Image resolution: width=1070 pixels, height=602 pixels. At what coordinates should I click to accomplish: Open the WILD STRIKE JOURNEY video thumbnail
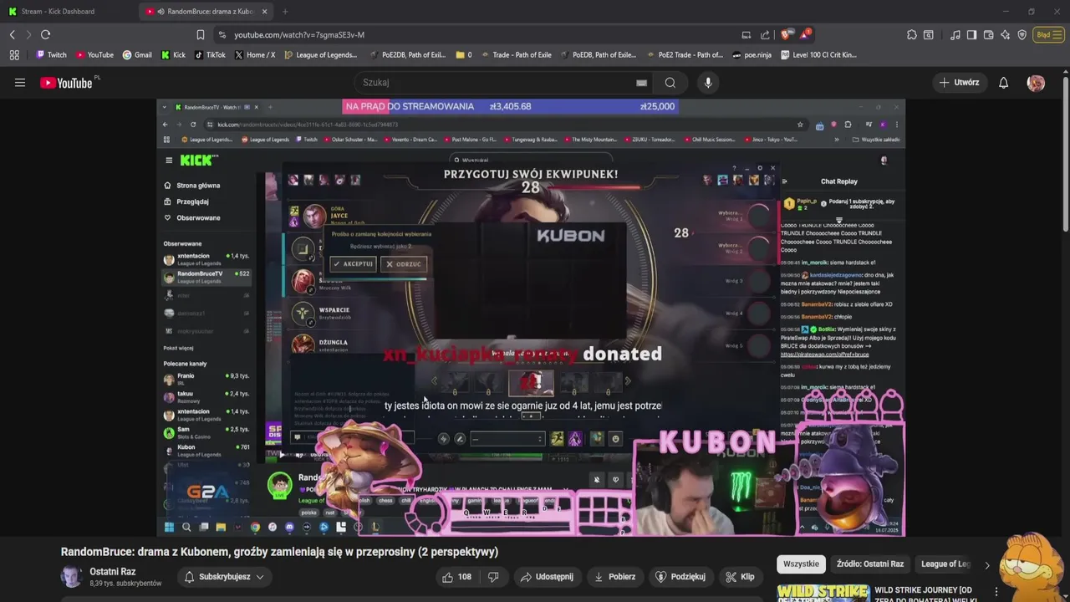tap(823, 593)
